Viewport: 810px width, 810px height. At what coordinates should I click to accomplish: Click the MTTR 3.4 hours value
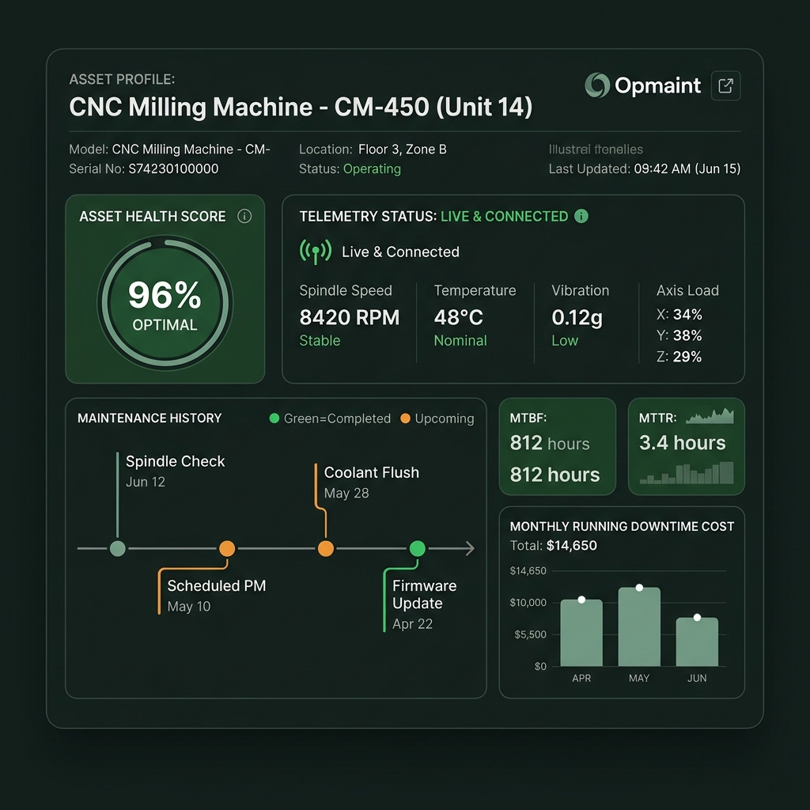pyautogui.click(x=682, y=443)
